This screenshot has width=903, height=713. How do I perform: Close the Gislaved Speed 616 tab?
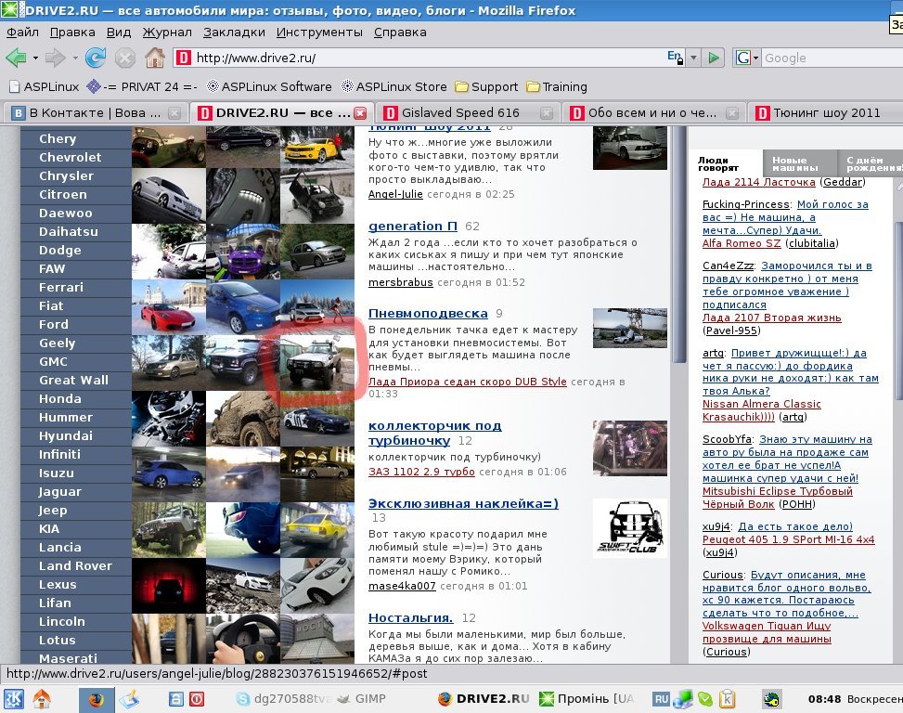pyautogui.click(x=547, y=113)
